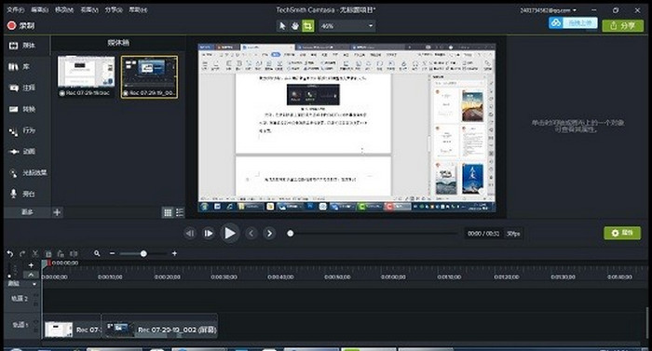Open the Share (分享) menu

pos(114,9)
